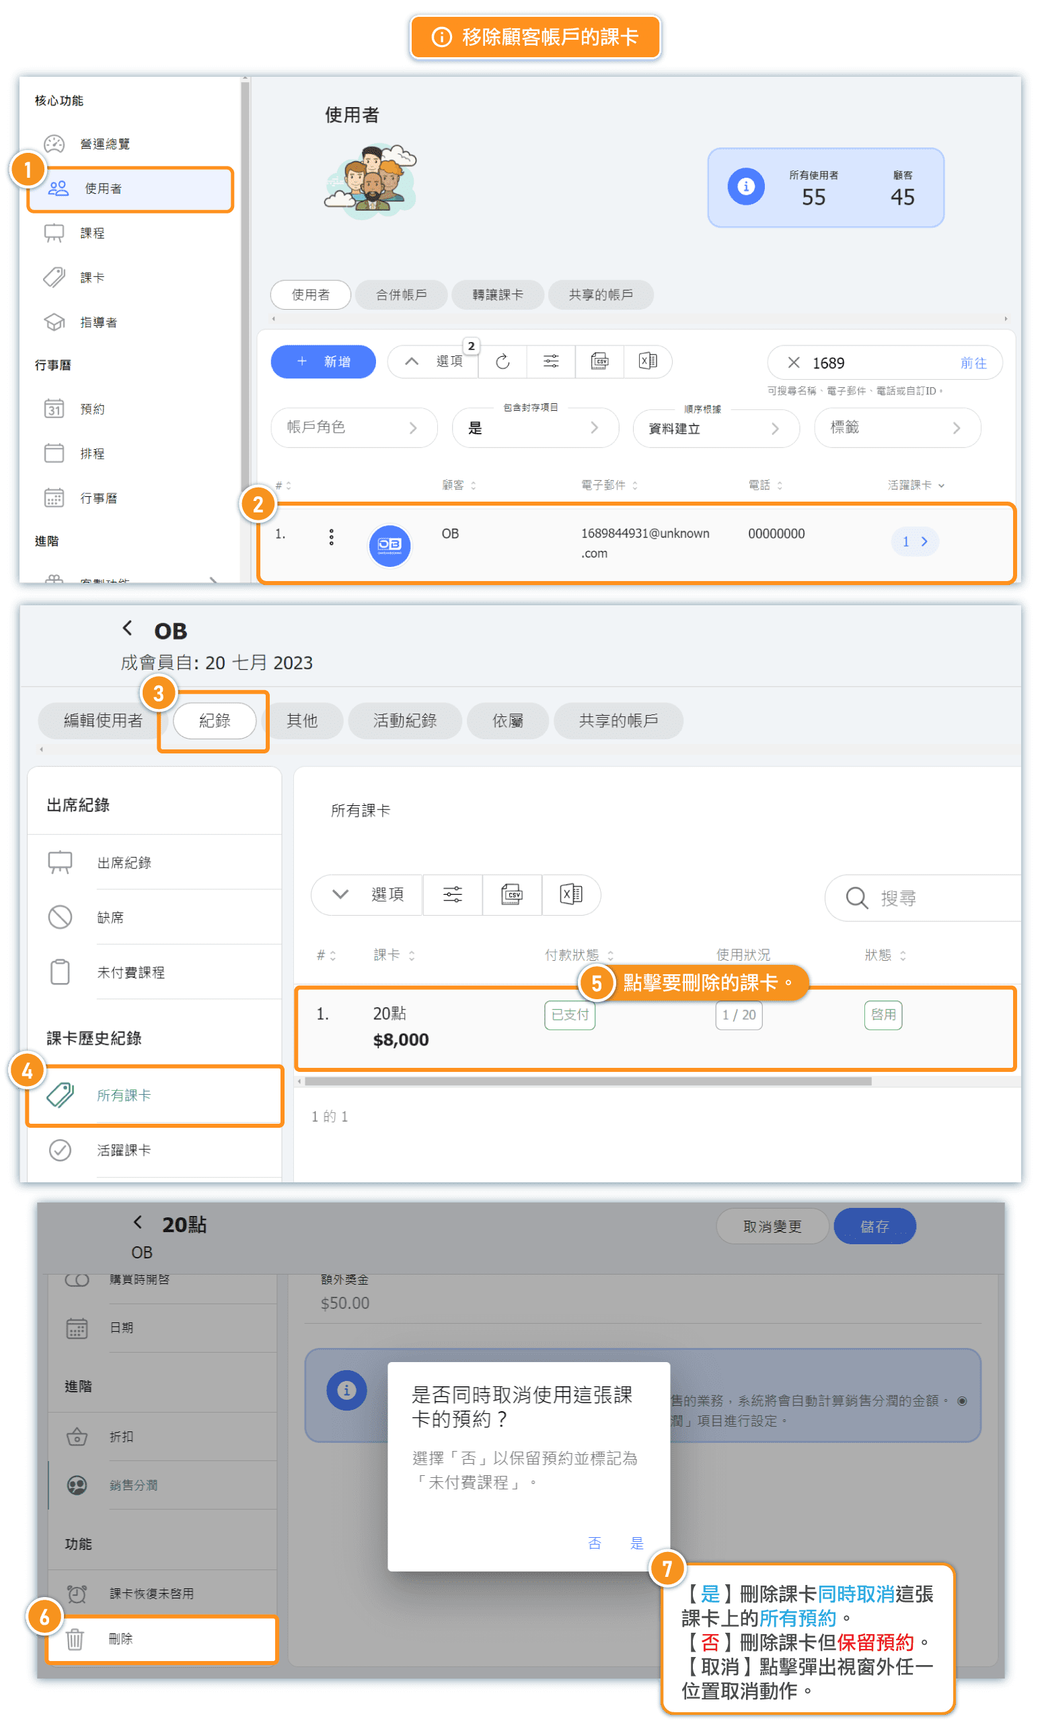1042x1725 pixels.
Task: Open the 順序根據 資料建立 dropdown
Action: coord(714,428)
